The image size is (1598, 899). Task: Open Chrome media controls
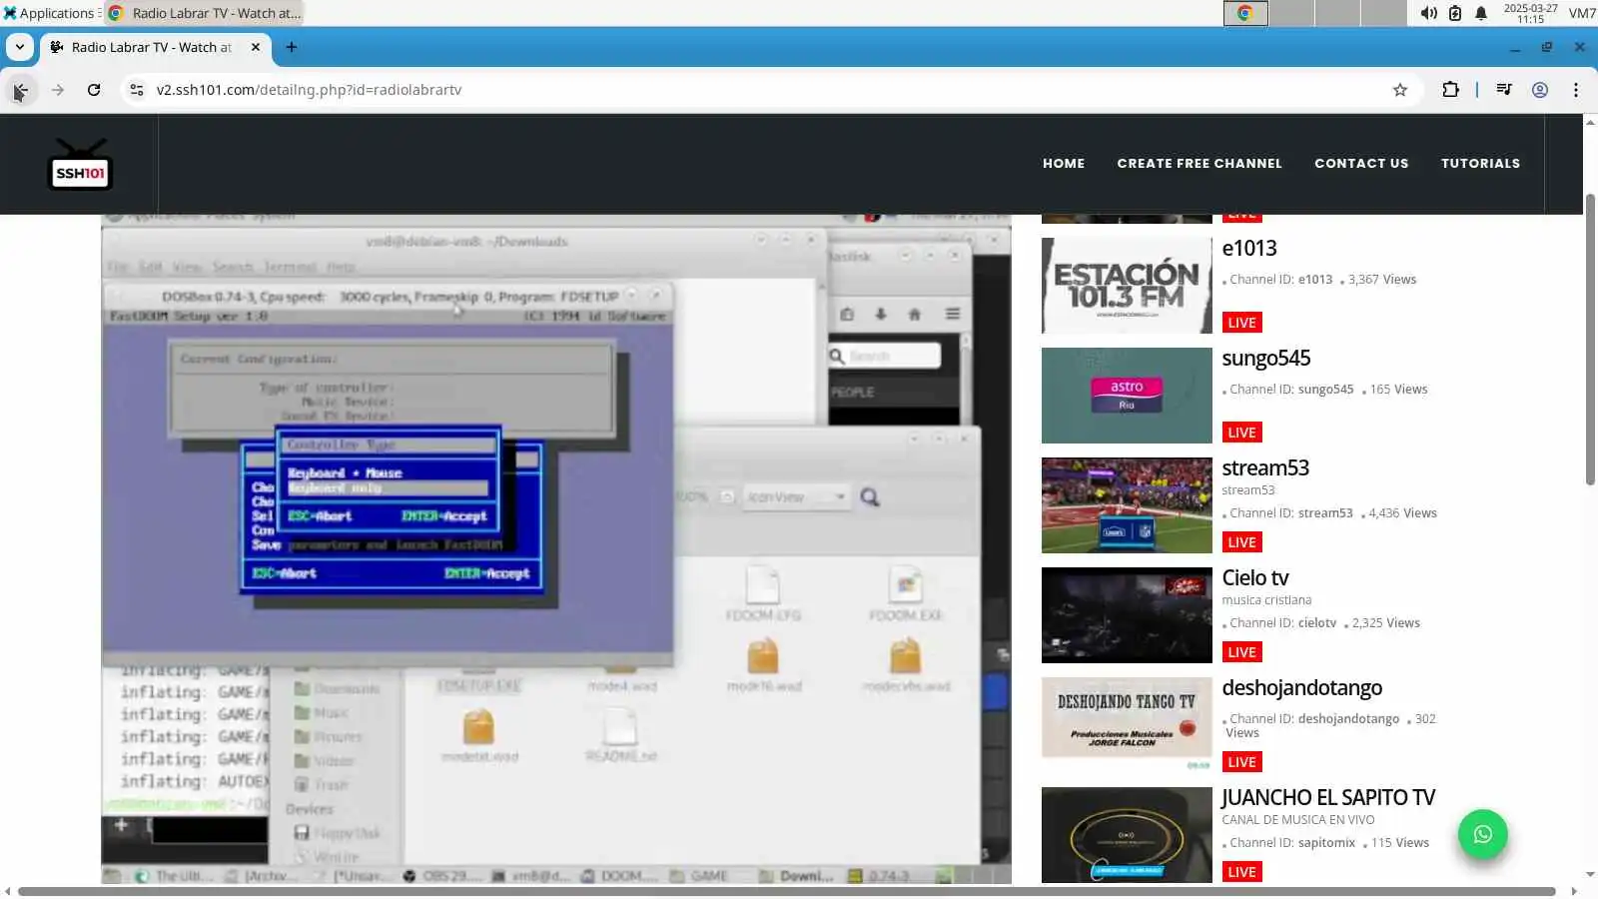[1504, 90]
